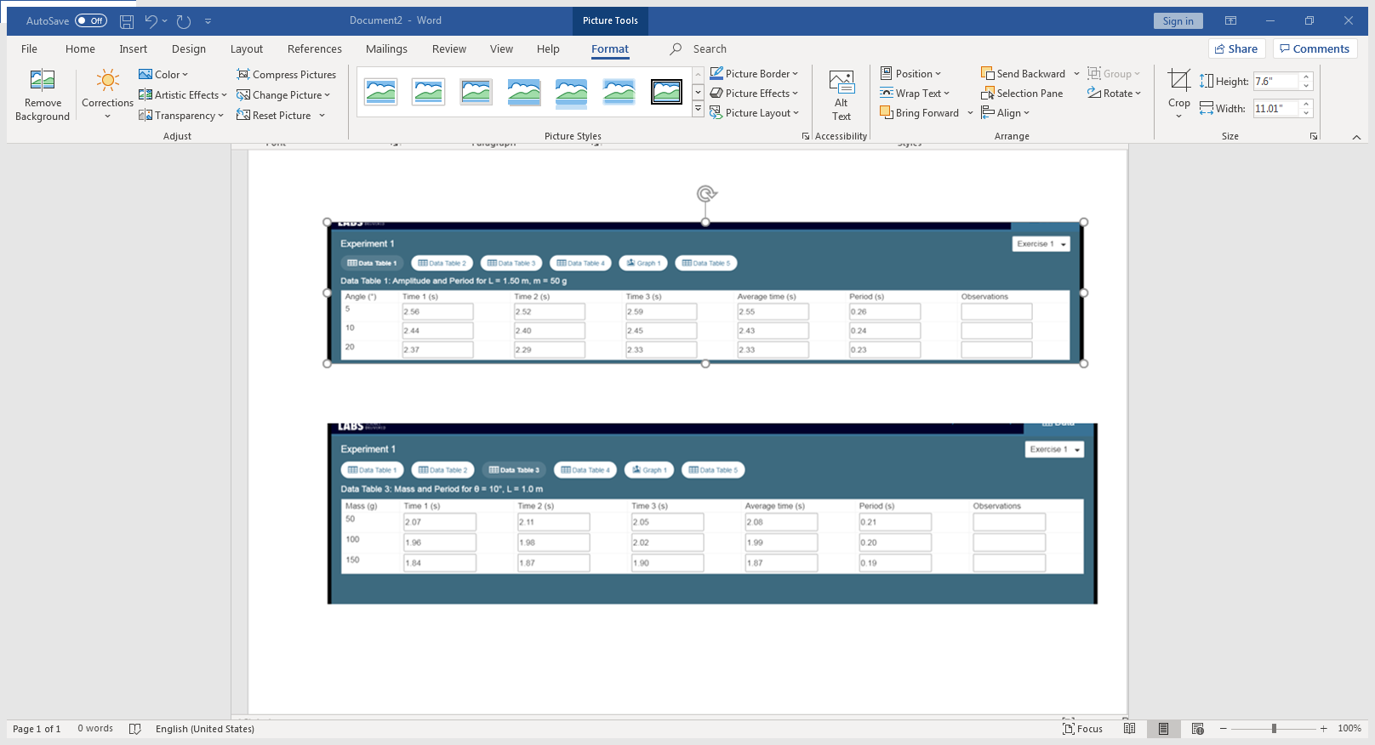Open Wrap Text options

[x=915, y=94]
